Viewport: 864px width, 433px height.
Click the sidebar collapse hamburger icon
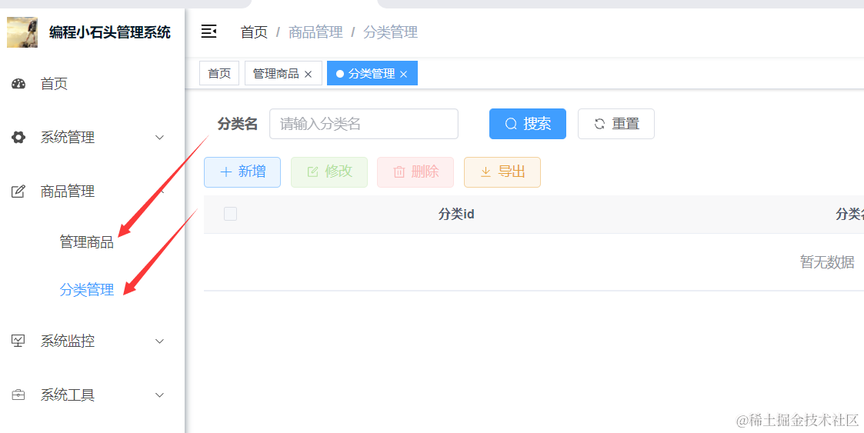coord(208,32)
